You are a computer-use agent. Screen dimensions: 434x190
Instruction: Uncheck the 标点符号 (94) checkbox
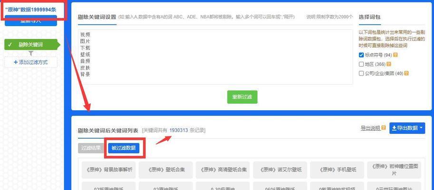click(x=361, y=55)
